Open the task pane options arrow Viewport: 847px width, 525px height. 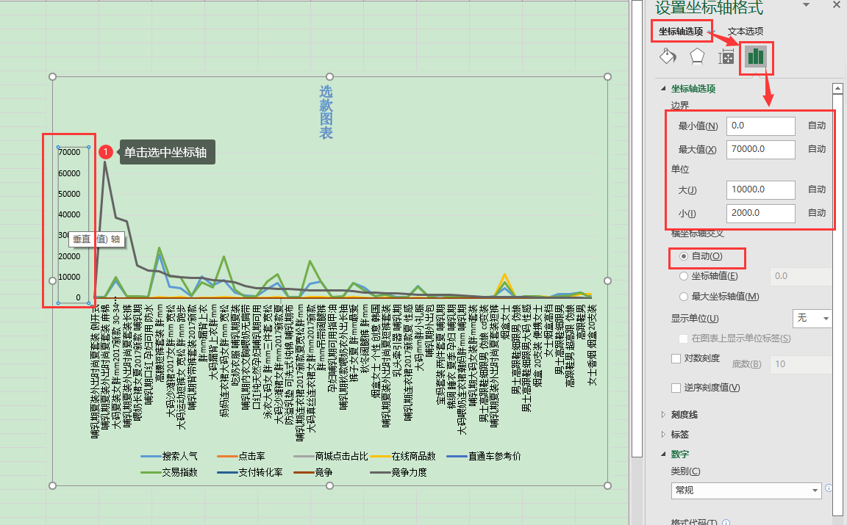pos(806,6)
